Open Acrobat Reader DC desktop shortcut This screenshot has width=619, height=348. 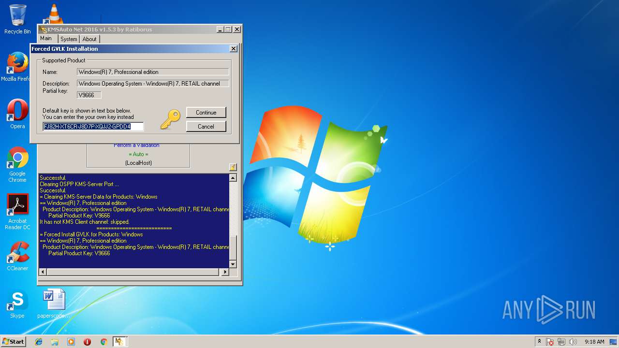pos(17,212)
